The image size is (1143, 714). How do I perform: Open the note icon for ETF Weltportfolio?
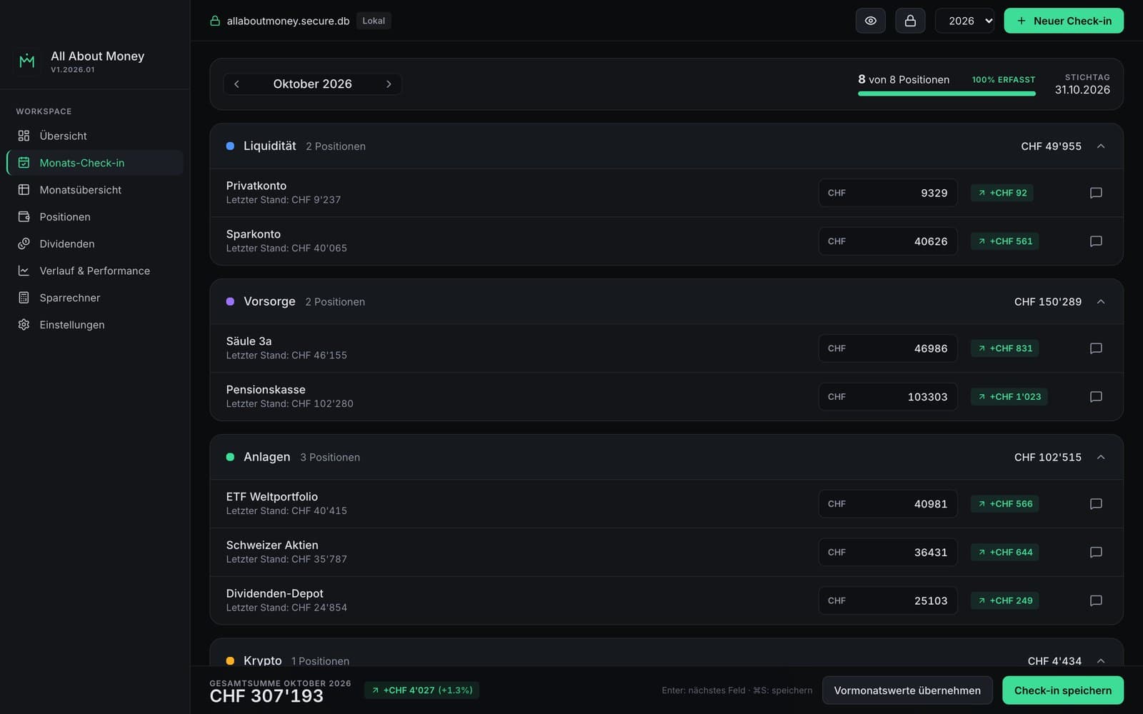[x=1096, y=504]
